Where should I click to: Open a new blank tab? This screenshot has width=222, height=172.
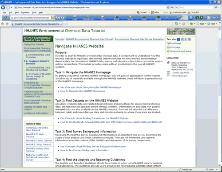click(65, 24)
